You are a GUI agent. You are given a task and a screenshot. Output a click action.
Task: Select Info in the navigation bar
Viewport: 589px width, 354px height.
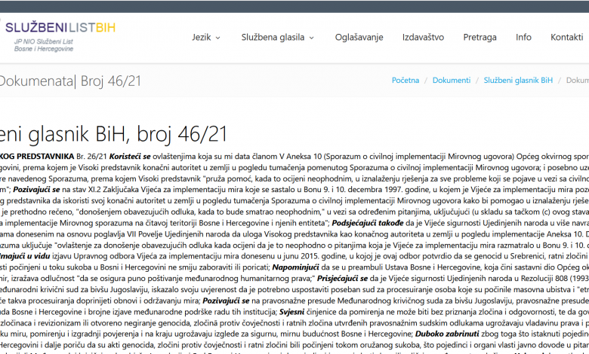tap(523, 37)
